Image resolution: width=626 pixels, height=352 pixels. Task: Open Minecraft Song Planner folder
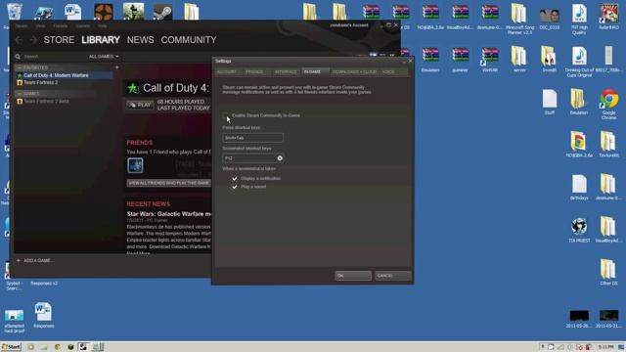(x=519, y=18)
